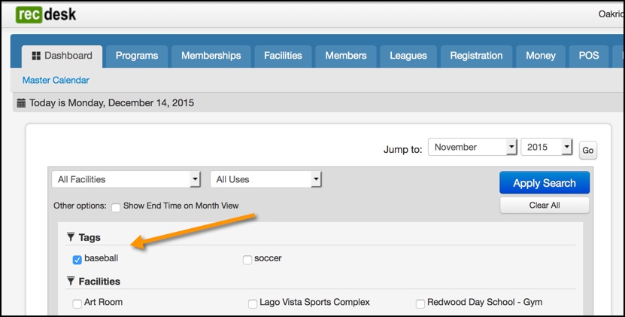Image resolution: width=625 pixels, height=317 pixels.
Task: Click the Apply Search button
Action: click(x=545, y=183)
